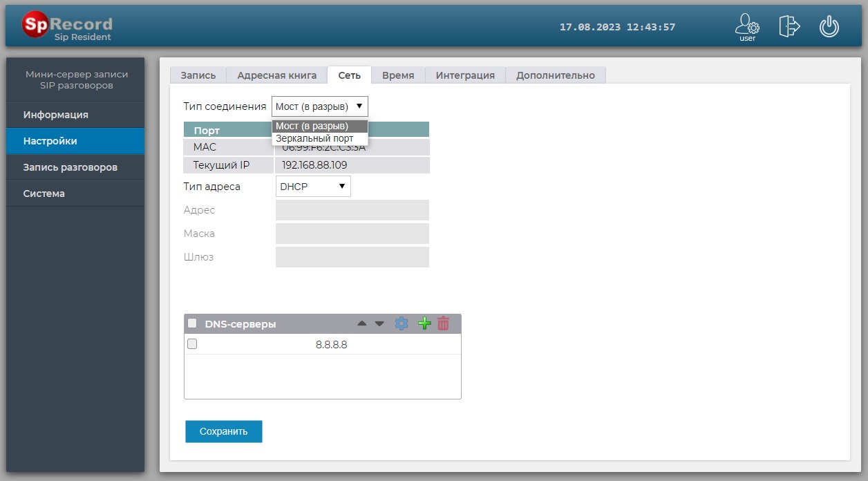Open Информация in the sidebar

75,115
